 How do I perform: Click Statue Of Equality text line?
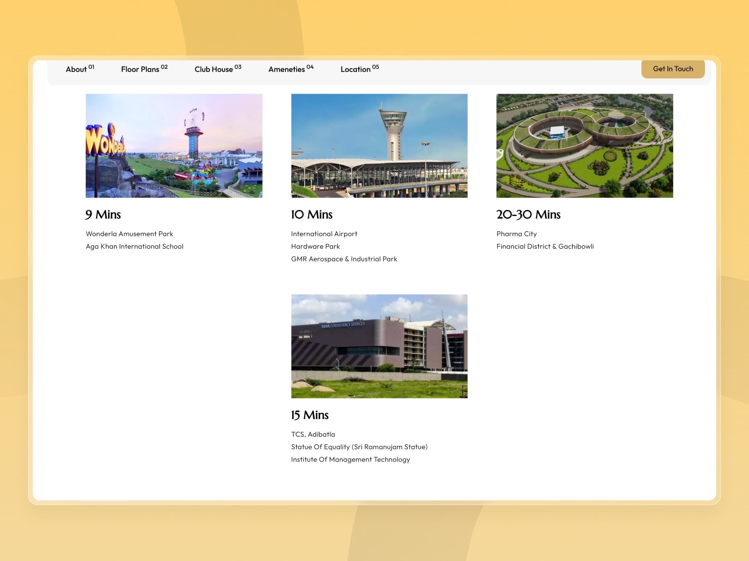click(x=359, y=447)
